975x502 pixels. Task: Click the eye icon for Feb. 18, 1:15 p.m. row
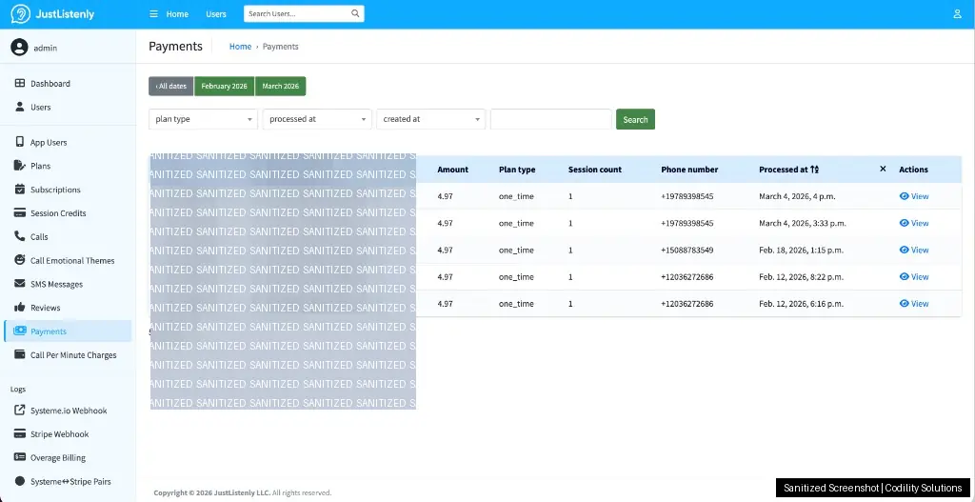coord(905,250)
